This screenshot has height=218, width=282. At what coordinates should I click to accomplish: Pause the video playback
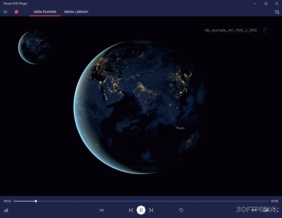(141, 210)
